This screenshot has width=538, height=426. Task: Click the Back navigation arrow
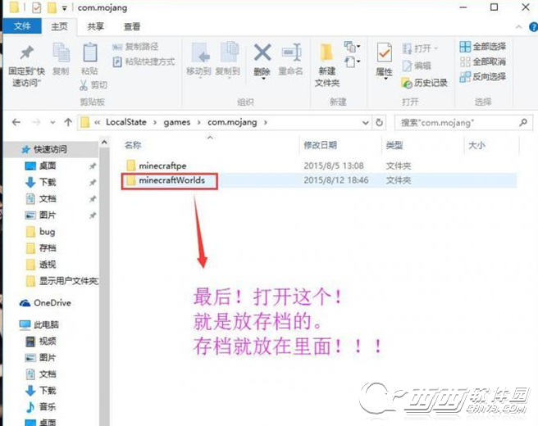click(x=16, y=122)
